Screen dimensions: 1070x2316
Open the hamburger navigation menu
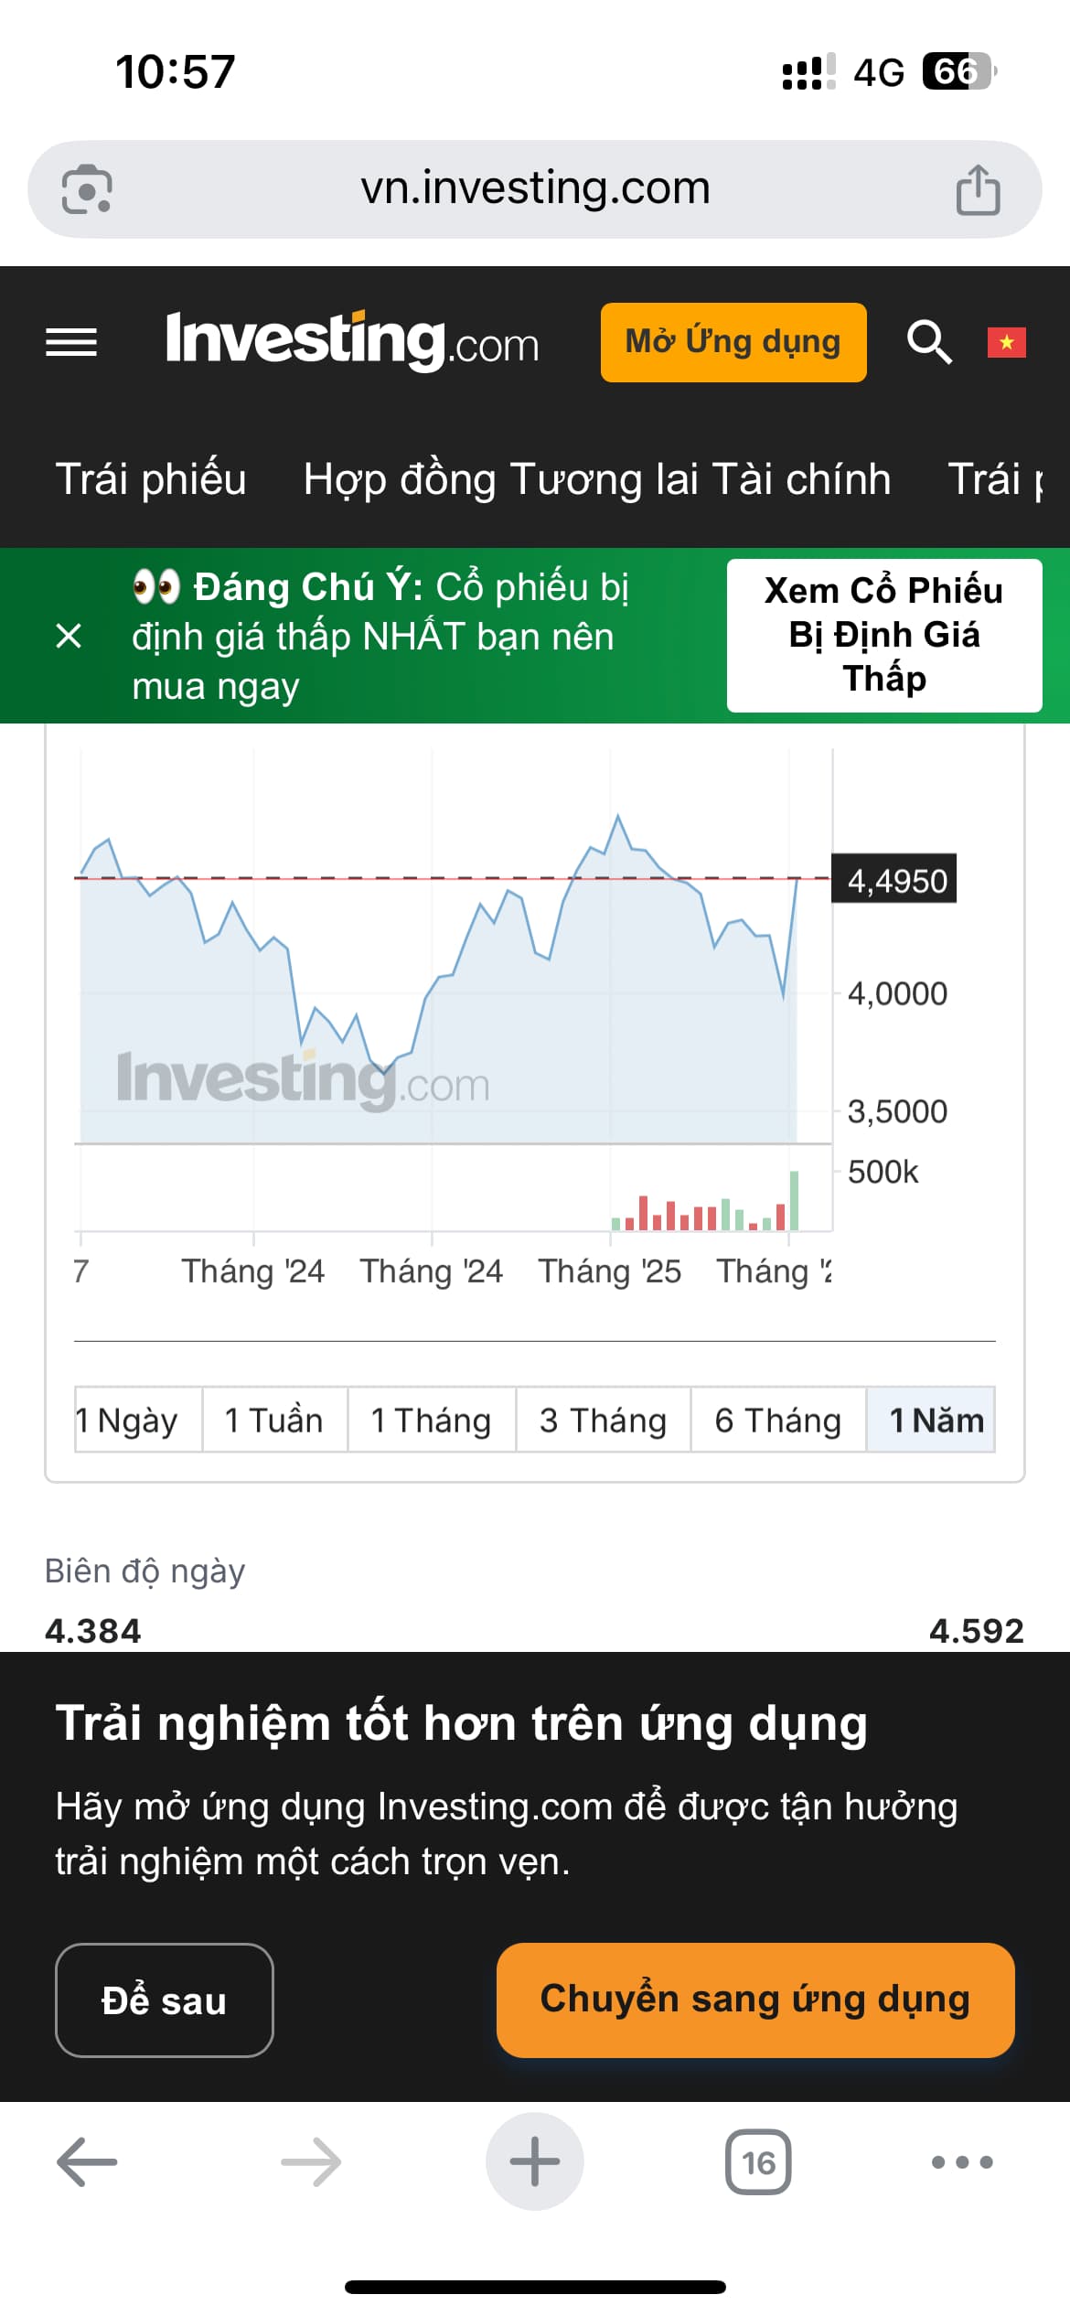tap(71, 343)
